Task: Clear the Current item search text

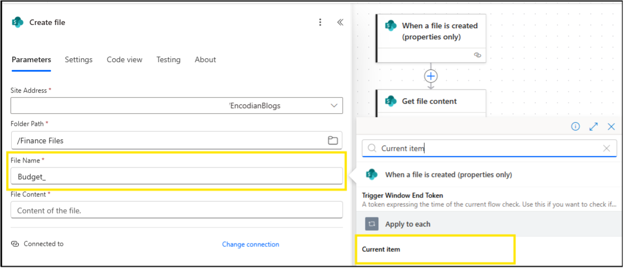Action: 606,148
